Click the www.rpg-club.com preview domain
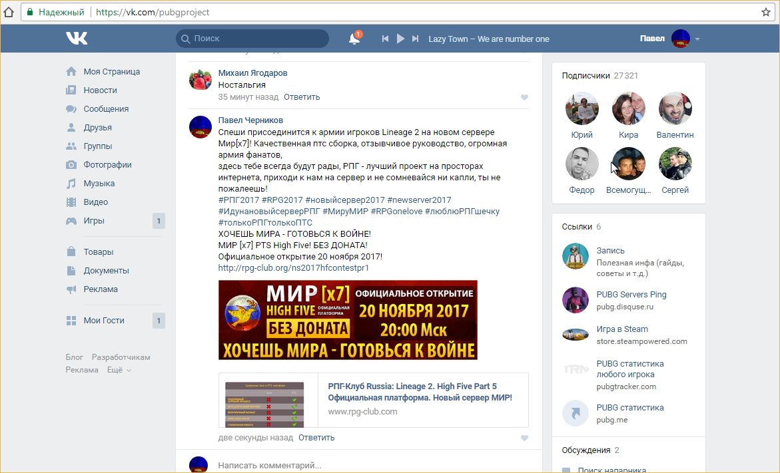Viewport: 780px width, 473px height. tap(362, 411)
